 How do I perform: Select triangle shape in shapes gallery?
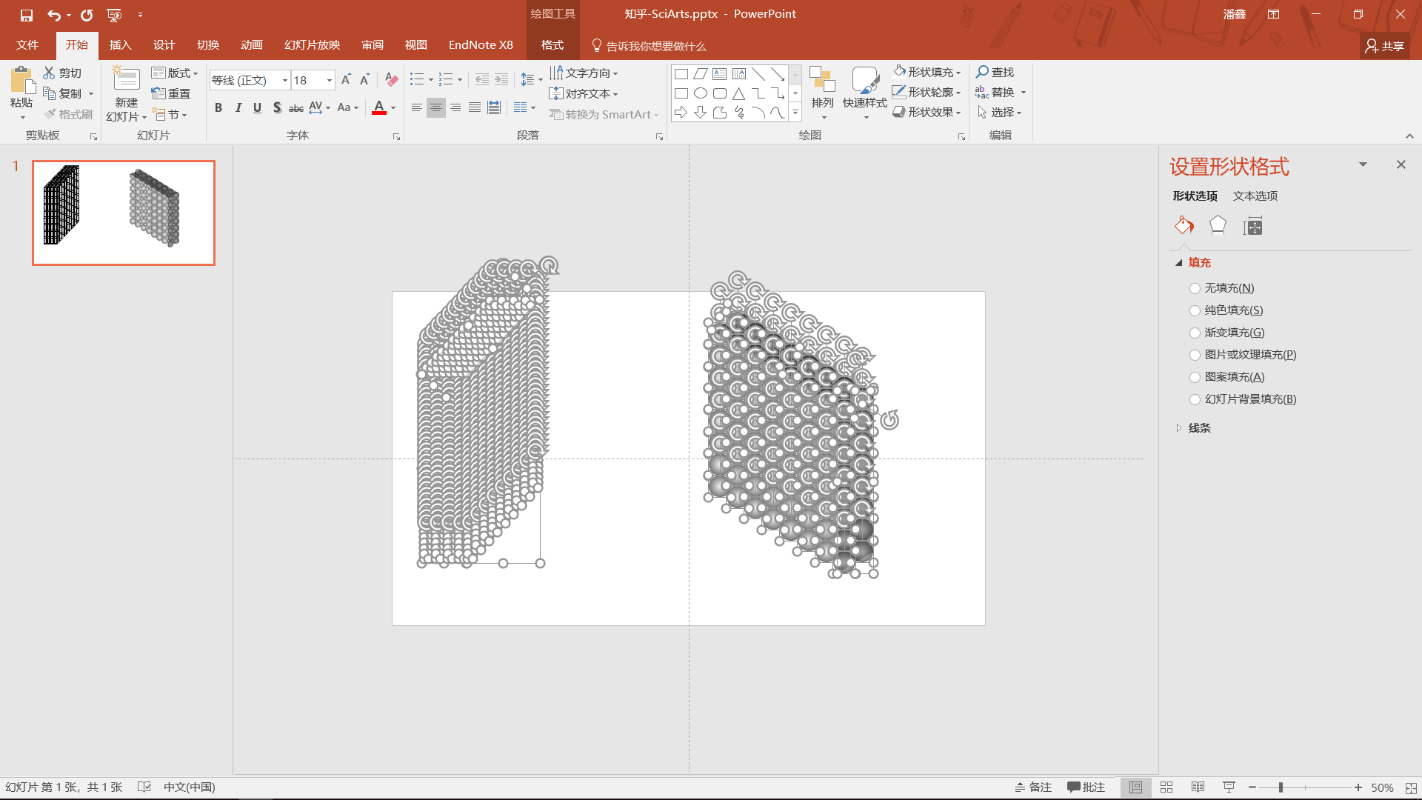[739, 93]
